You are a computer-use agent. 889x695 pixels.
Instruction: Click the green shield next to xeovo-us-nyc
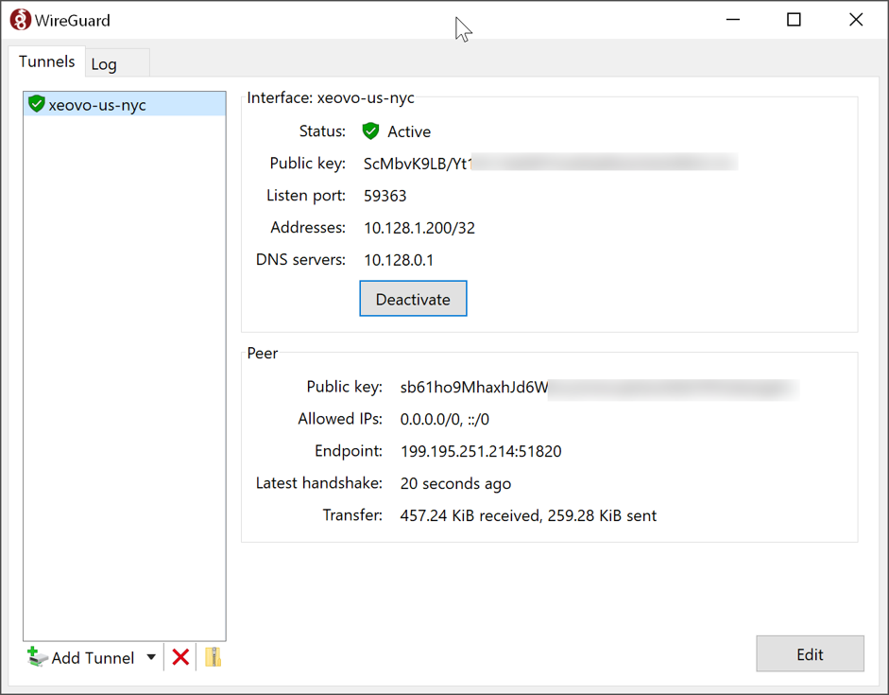pyautogui.click(x=37, y=104)
